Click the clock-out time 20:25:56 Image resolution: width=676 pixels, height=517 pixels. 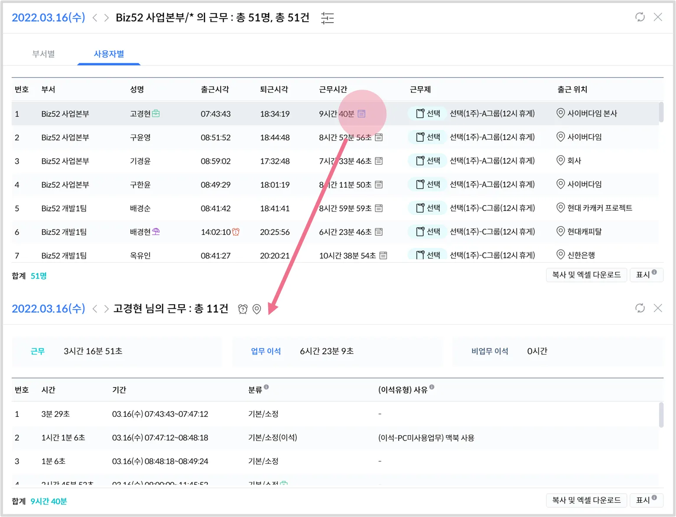point(275,232)
